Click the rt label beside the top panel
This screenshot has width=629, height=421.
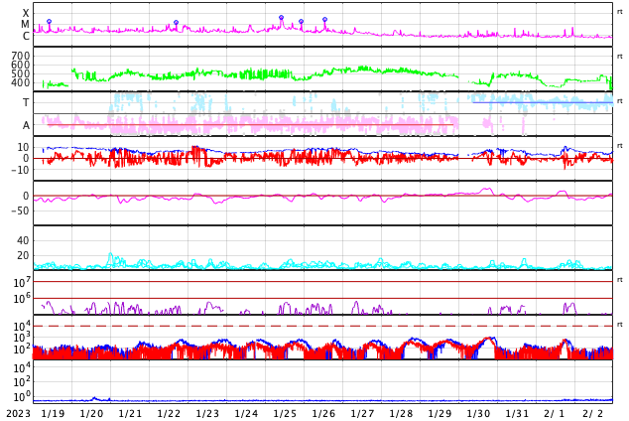pyautogui.click(x=620, y=12)
